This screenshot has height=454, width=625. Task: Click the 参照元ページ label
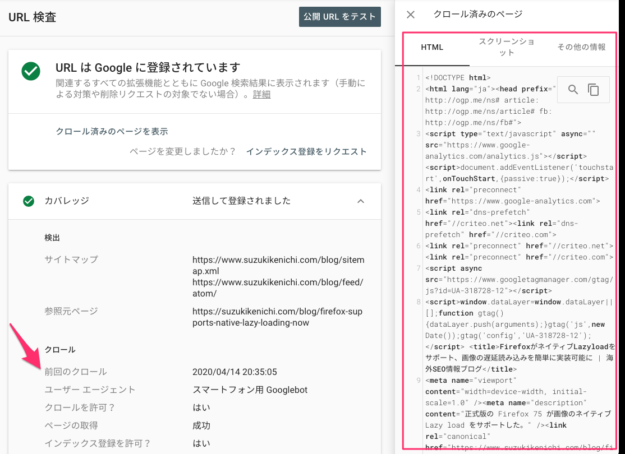[71, 311]
